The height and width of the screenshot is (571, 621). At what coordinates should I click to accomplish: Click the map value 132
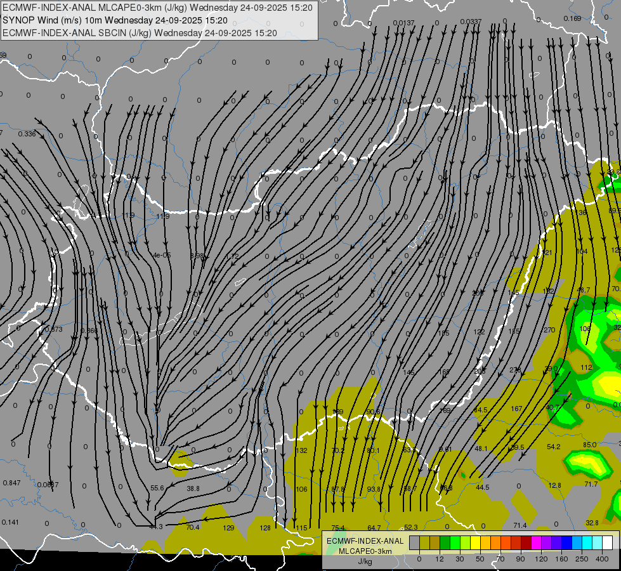(302, 450)
